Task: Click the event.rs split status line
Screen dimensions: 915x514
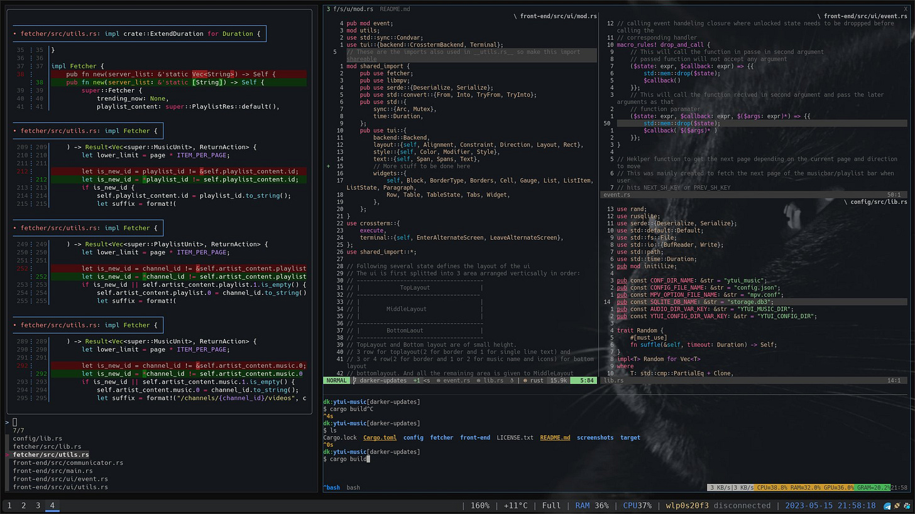Action: 754,195
